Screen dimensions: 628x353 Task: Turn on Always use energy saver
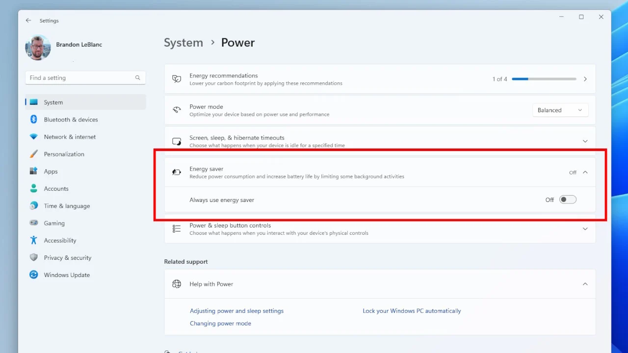pyautogui.click(x=568, y=200)
